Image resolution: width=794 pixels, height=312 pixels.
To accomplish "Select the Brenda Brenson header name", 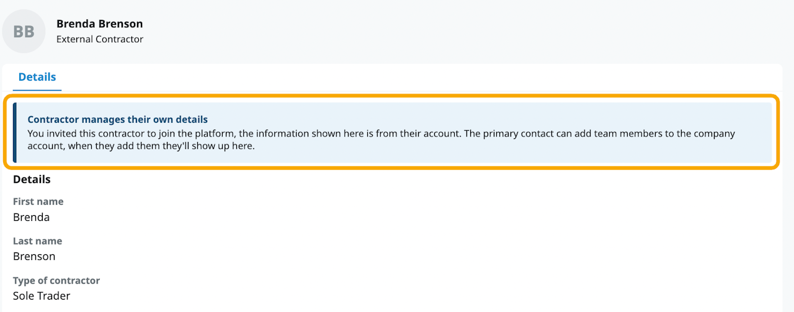I will (x=99, y=24).
